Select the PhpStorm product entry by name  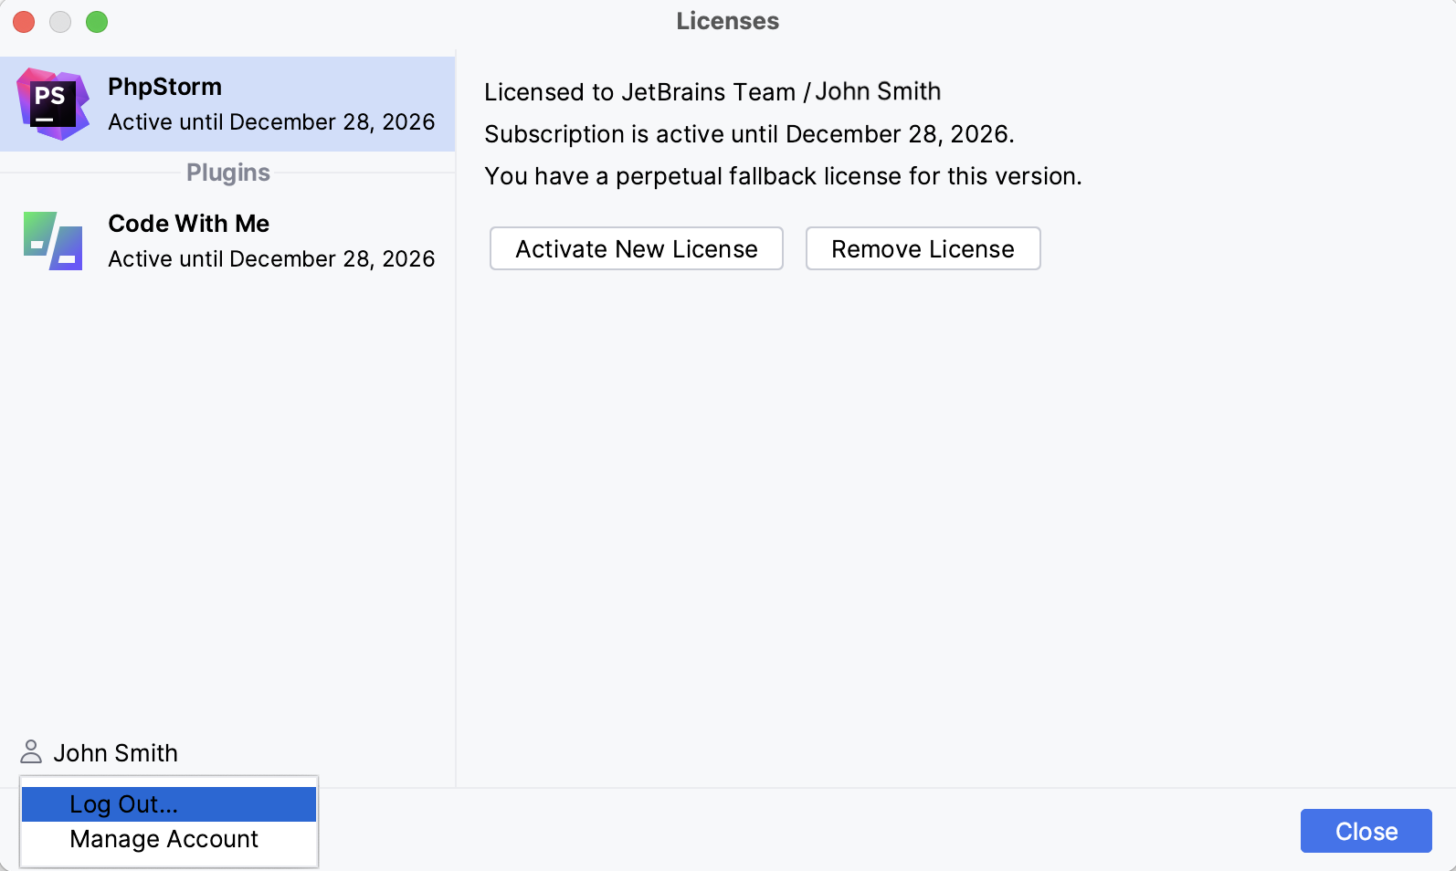tap(164, 87)
